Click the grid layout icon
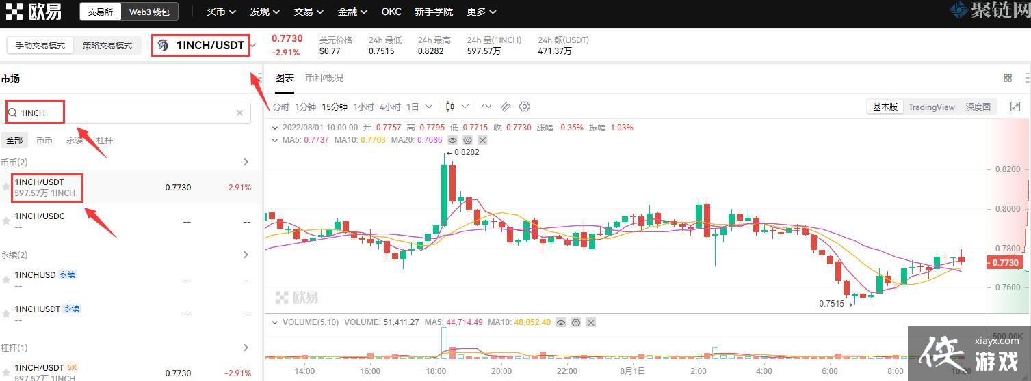 1008,78
